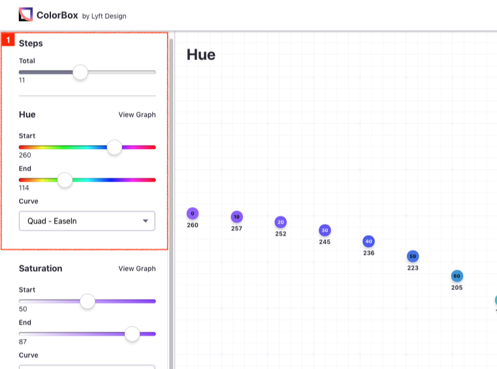The width and height of the screenshot is (497, 369).
Task: Click the Saturation section heading
Action: click(40, 268)
